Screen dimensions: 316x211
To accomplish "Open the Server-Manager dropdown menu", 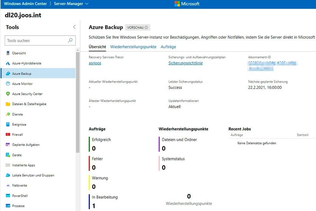I will tap(71, 4).
